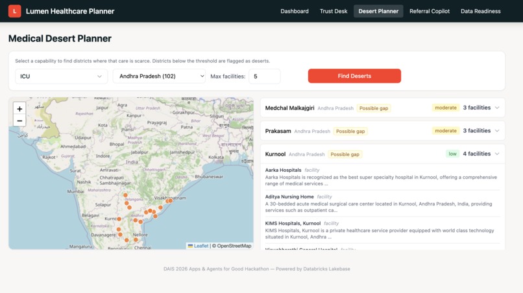The width and height of the screenshot is (523, 293).
Task: Click the DAIS 2026 hackathon footer text
Action: [257, 268]
